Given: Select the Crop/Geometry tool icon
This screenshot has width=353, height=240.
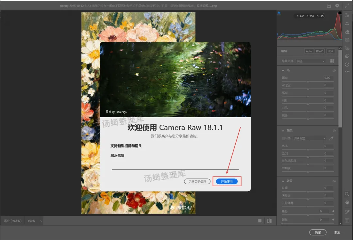Looking at the screenshot, I should click(x=347, y=23).
